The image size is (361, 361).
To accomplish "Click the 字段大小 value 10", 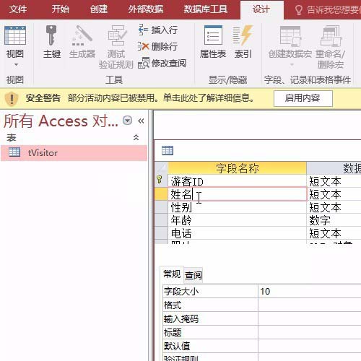I will (310, 291).
